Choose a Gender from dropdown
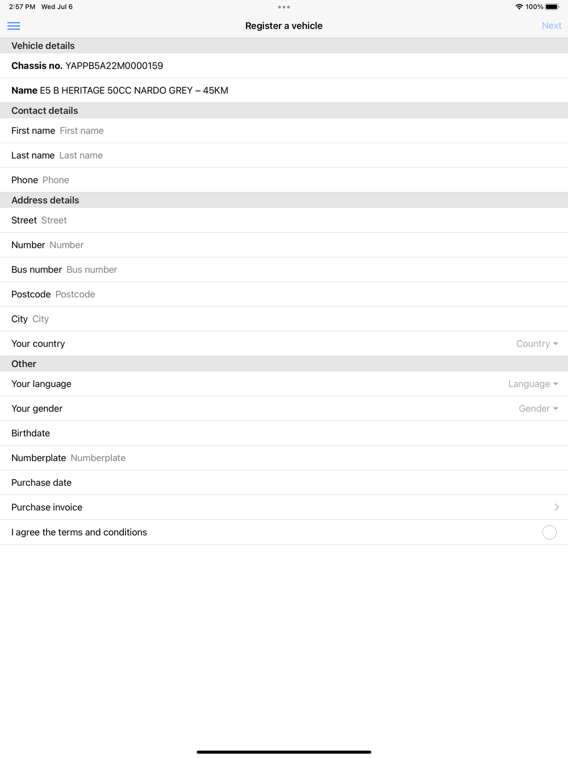This screenshot has width=568, height=758. point(538,409)
